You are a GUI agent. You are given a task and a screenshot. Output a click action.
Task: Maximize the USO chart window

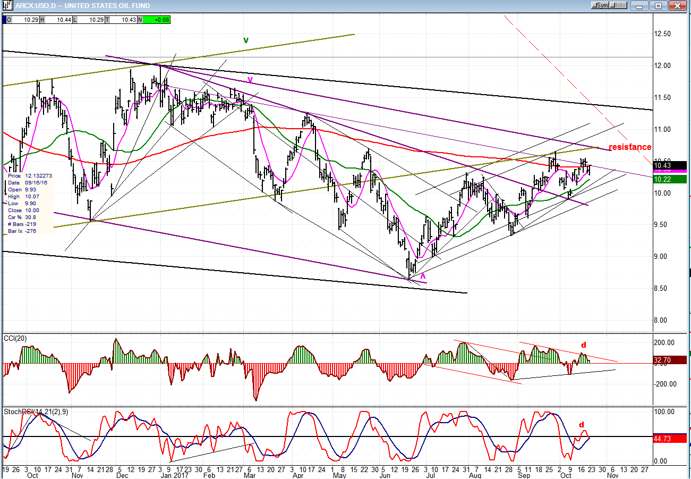click(658, 5)
